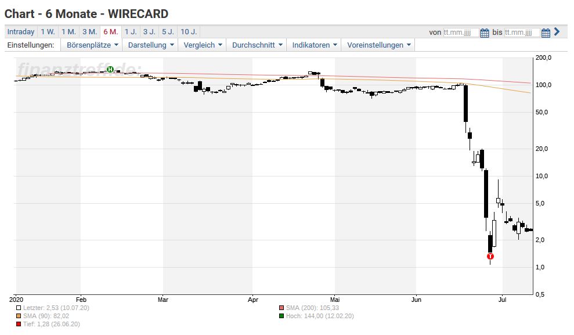Viewport: 574px width, 335px height.
Task: Click the 1,0 price axis label
Action: point(540,267)
